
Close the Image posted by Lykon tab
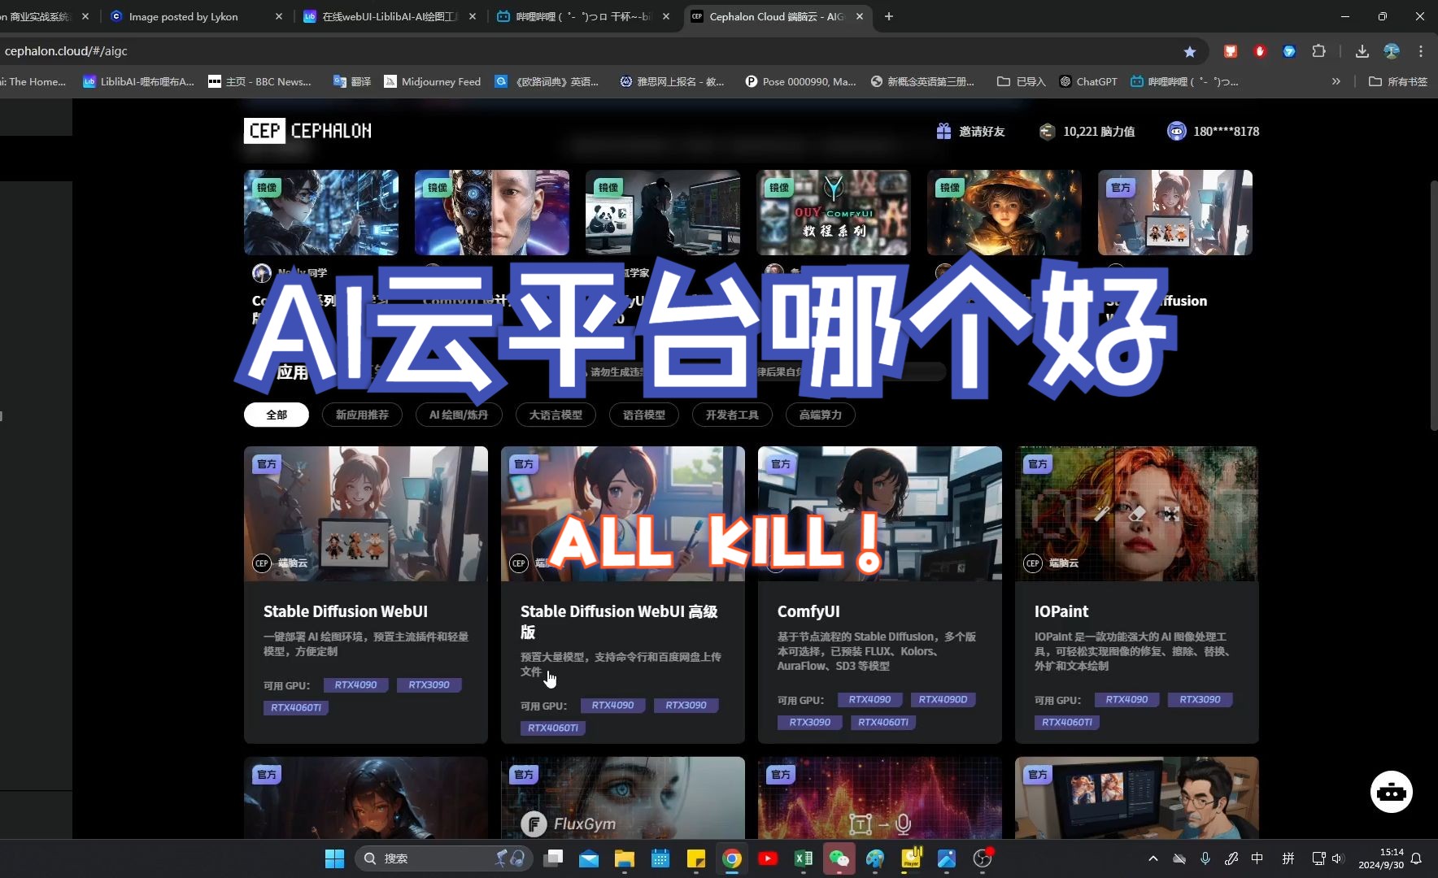click(x=279, y=16)
